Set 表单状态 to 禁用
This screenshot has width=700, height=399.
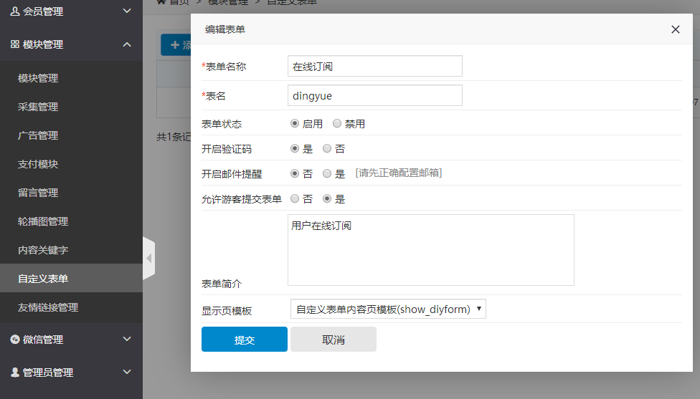click(337, 124)
